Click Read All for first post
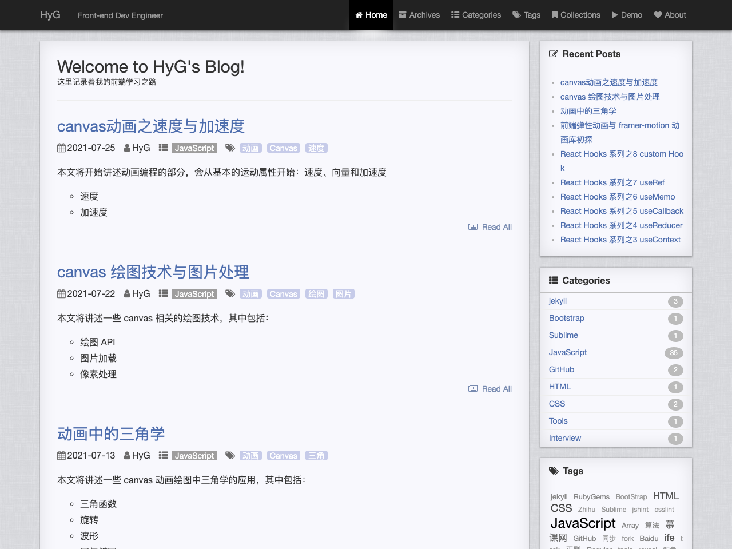 [x=496, y=227]
